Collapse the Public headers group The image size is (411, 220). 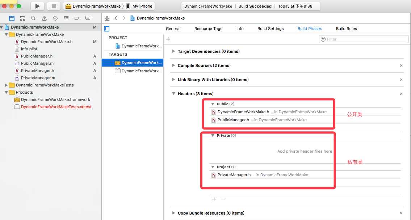213,104
